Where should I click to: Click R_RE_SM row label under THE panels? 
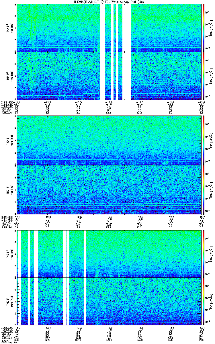tap(6, 338)
